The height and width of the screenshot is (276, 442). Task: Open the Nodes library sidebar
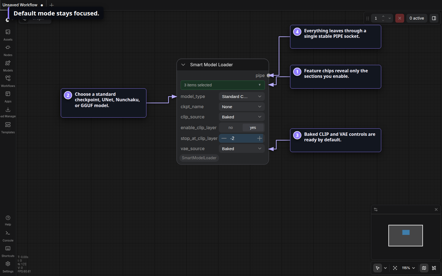(8, 50)
